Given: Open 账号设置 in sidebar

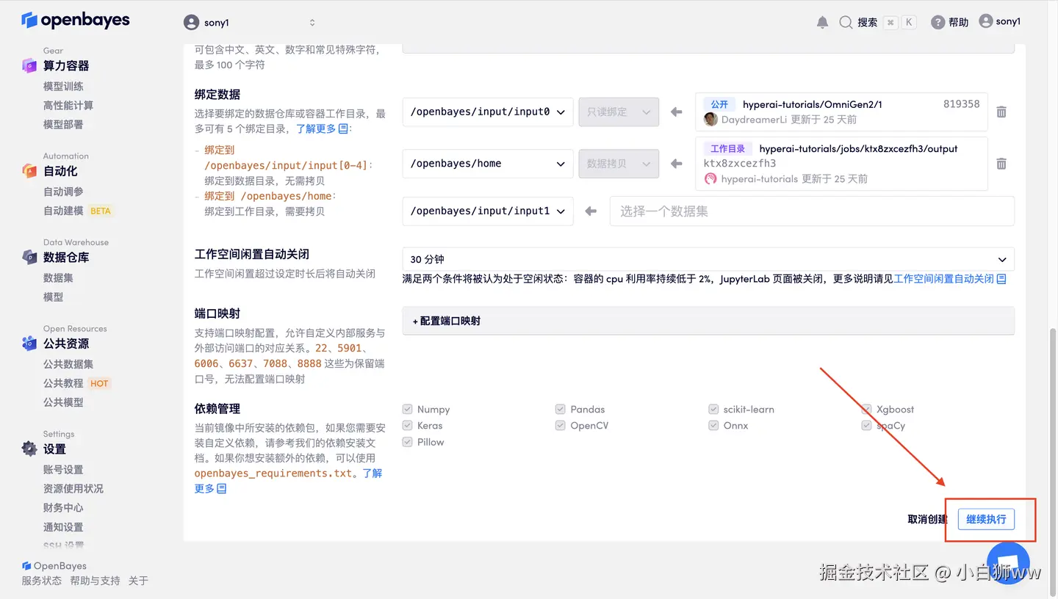Looking at the screenshot, I should 63,470.
